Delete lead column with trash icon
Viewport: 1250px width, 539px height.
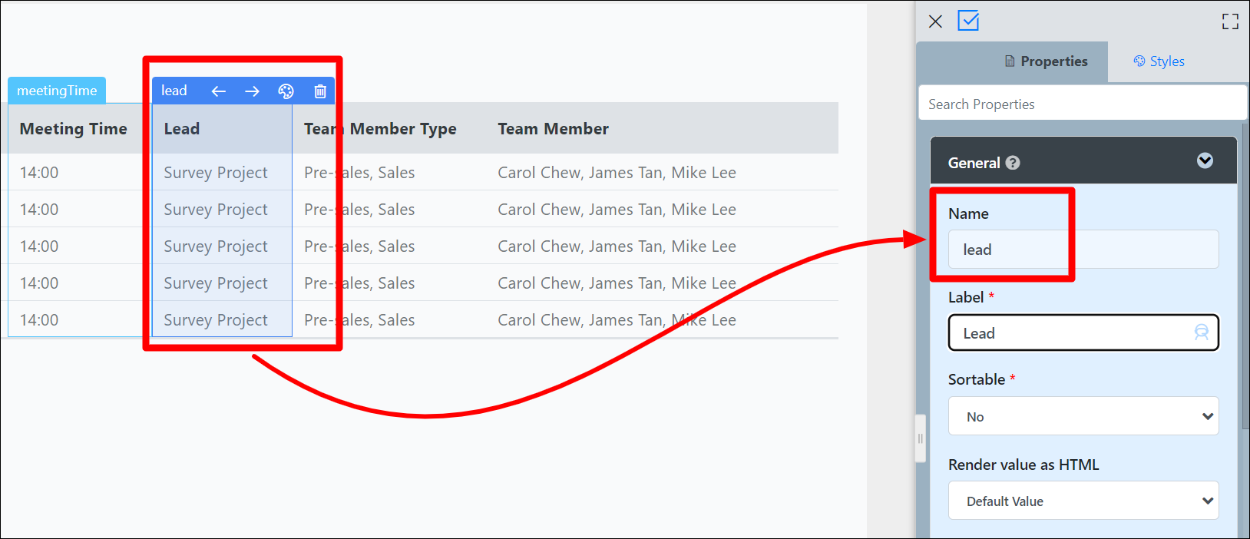[x=320, y=91]
